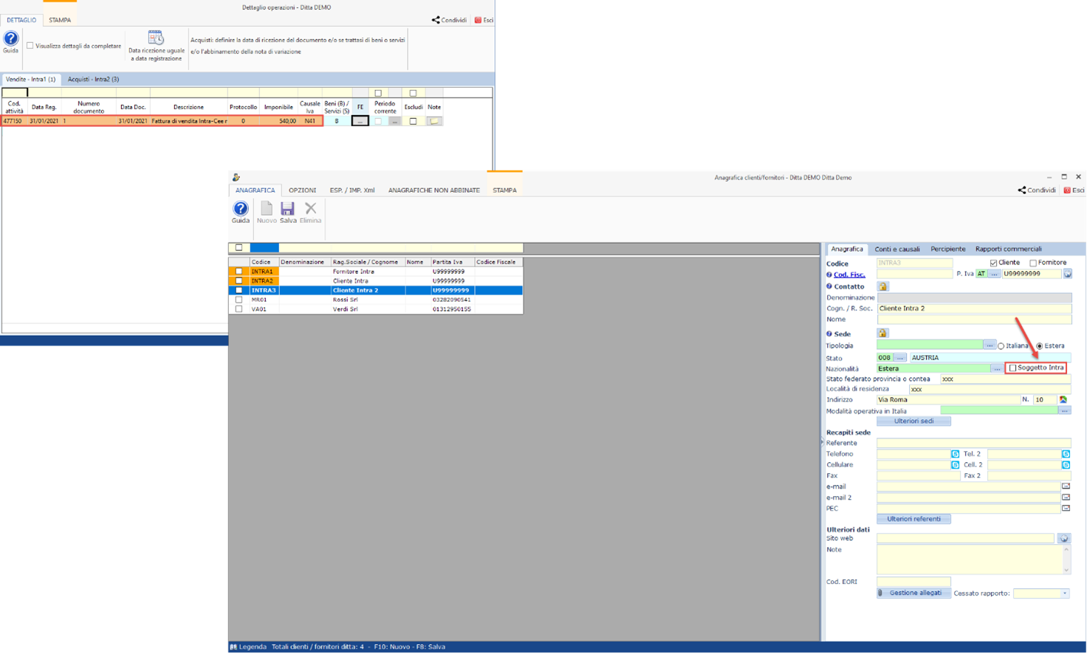1087x654 pixels.
Task: Click the Nuovo document icon
Action: 267,210
